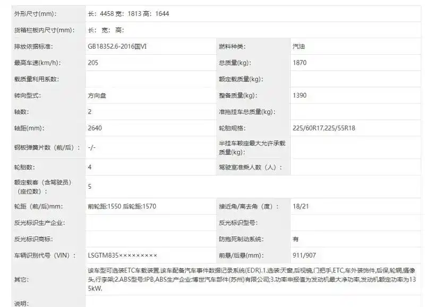Select the front/rear overhang value 911/907
This screenshot has height=307, width=425.
(304, 255)
